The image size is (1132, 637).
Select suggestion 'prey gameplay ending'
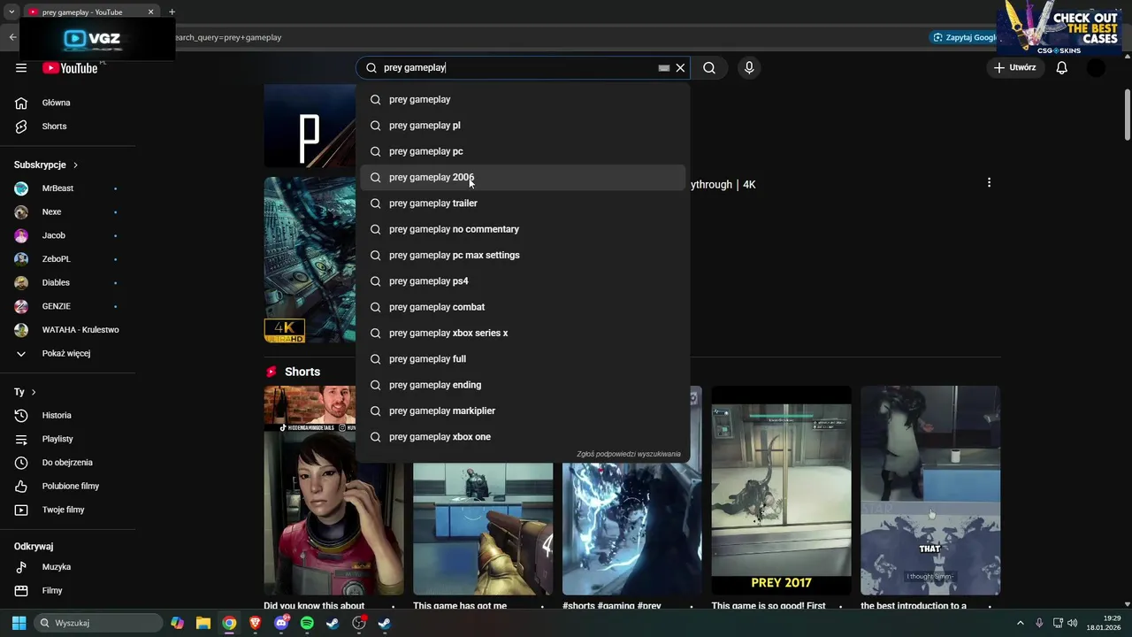[x=523, y=385]
